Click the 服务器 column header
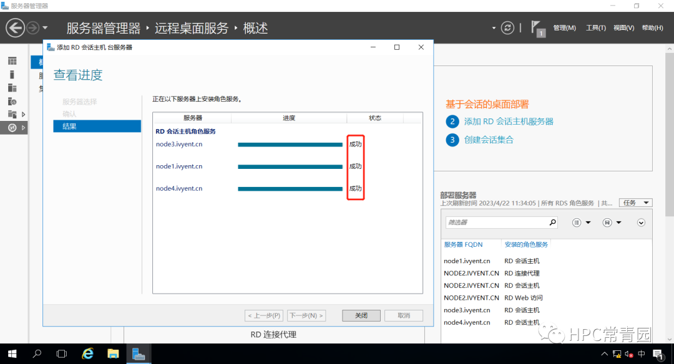The height and width of the screenshot is (364, 674). (x=192, y=118)
